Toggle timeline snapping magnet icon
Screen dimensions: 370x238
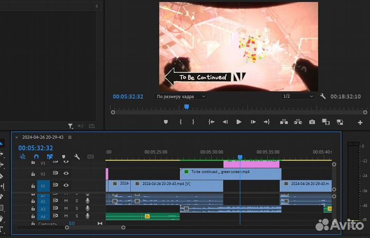[x=36, y=157]
